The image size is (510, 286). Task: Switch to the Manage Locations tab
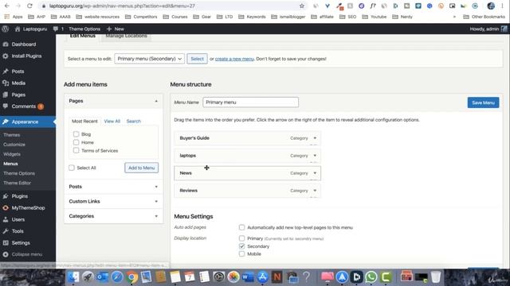click(x=126, y=36)
